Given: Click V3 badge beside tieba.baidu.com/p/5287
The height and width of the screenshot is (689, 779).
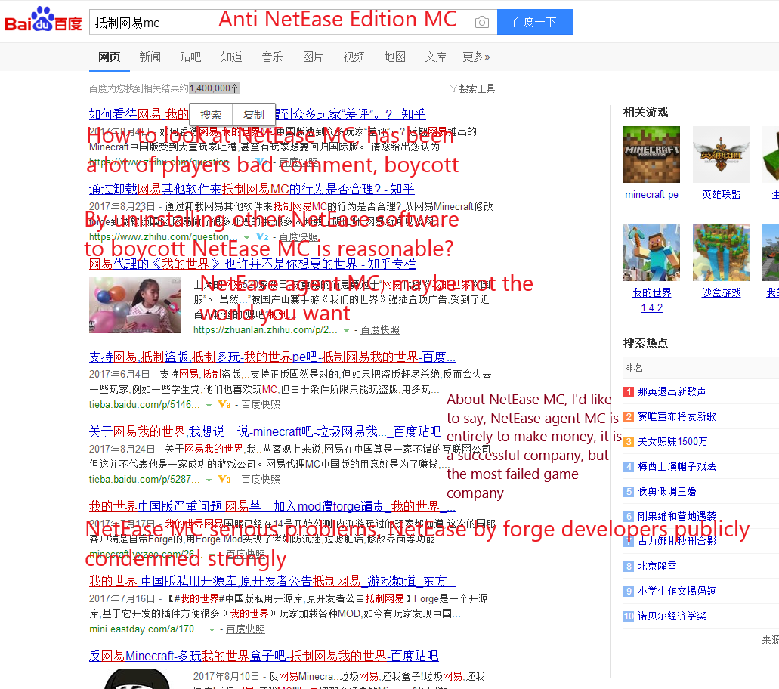Looking at the screenshot, I should click(224, 479).
